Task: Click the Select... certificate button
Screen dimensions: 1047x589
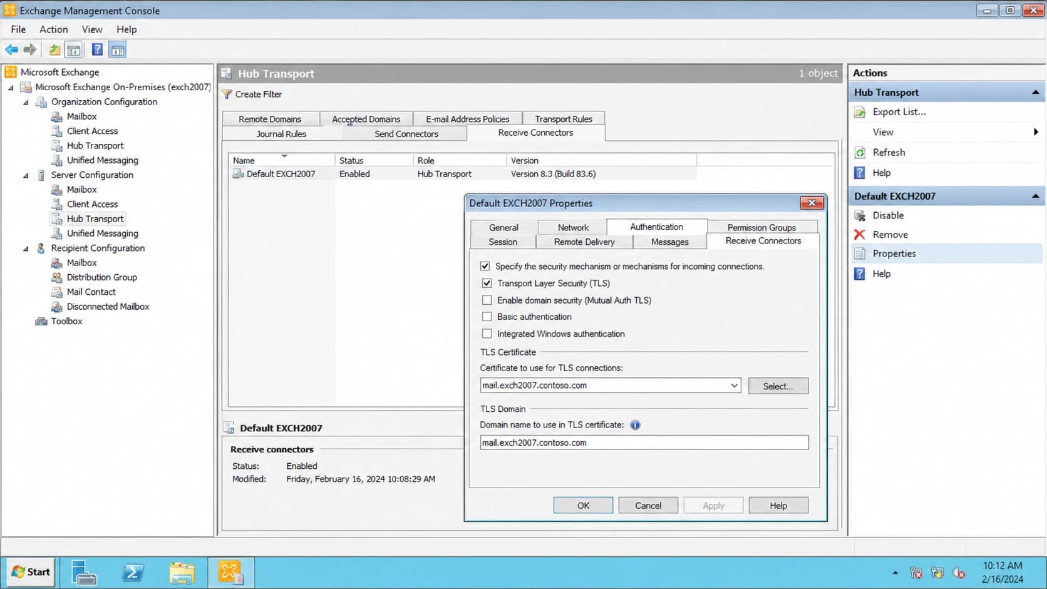Action: point(778,386)
